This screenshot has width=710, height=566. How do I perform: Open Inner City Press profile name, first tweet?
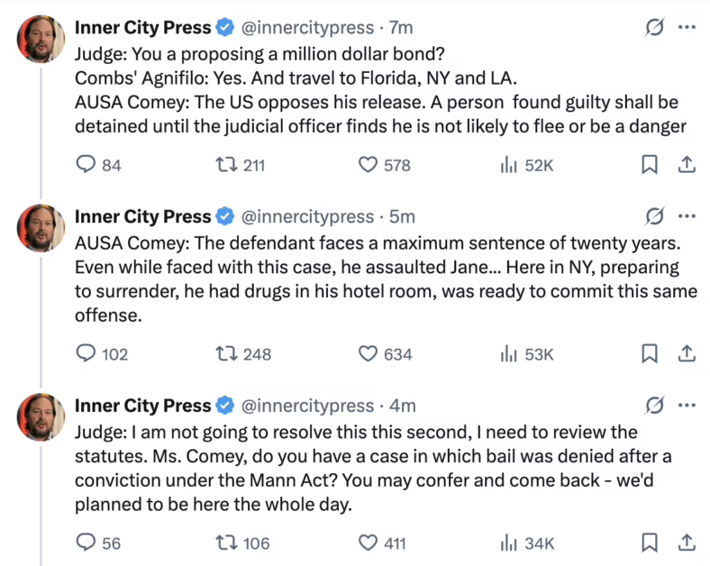point(142,28)
